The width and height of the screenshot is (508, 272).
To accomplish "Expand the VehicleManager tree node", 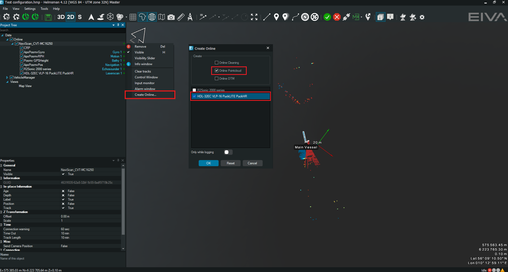I will click(7, 78).
